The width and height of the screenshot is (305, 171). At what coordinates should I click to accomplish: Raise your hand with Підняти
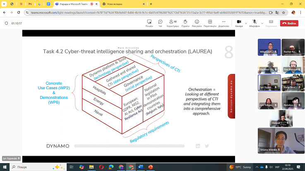(185, 23)
